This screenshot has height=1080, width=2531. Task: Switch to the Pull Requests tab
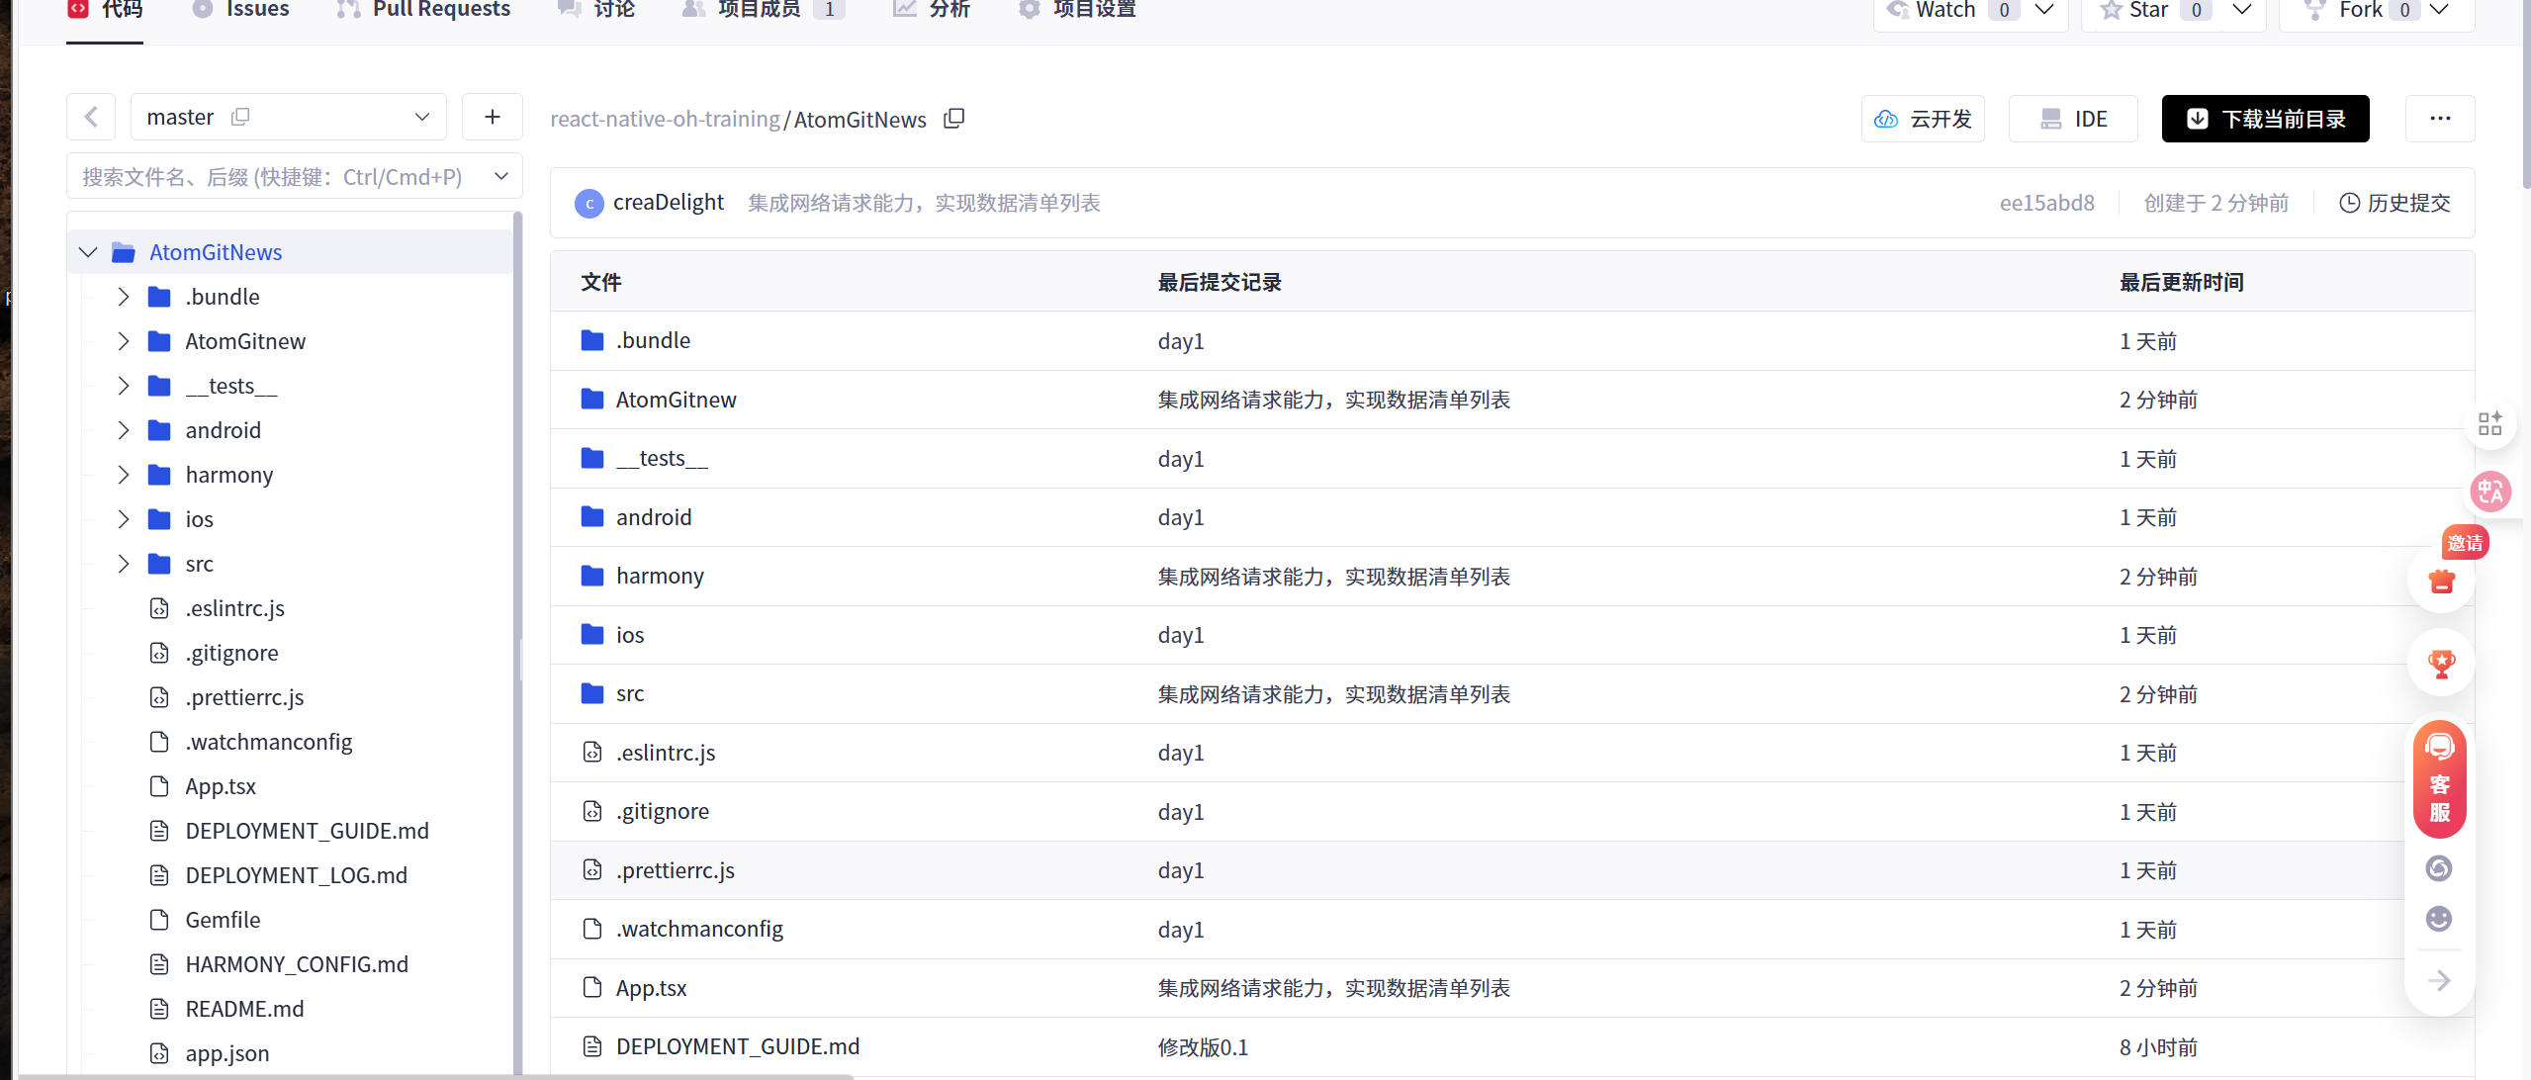[440, 10]
